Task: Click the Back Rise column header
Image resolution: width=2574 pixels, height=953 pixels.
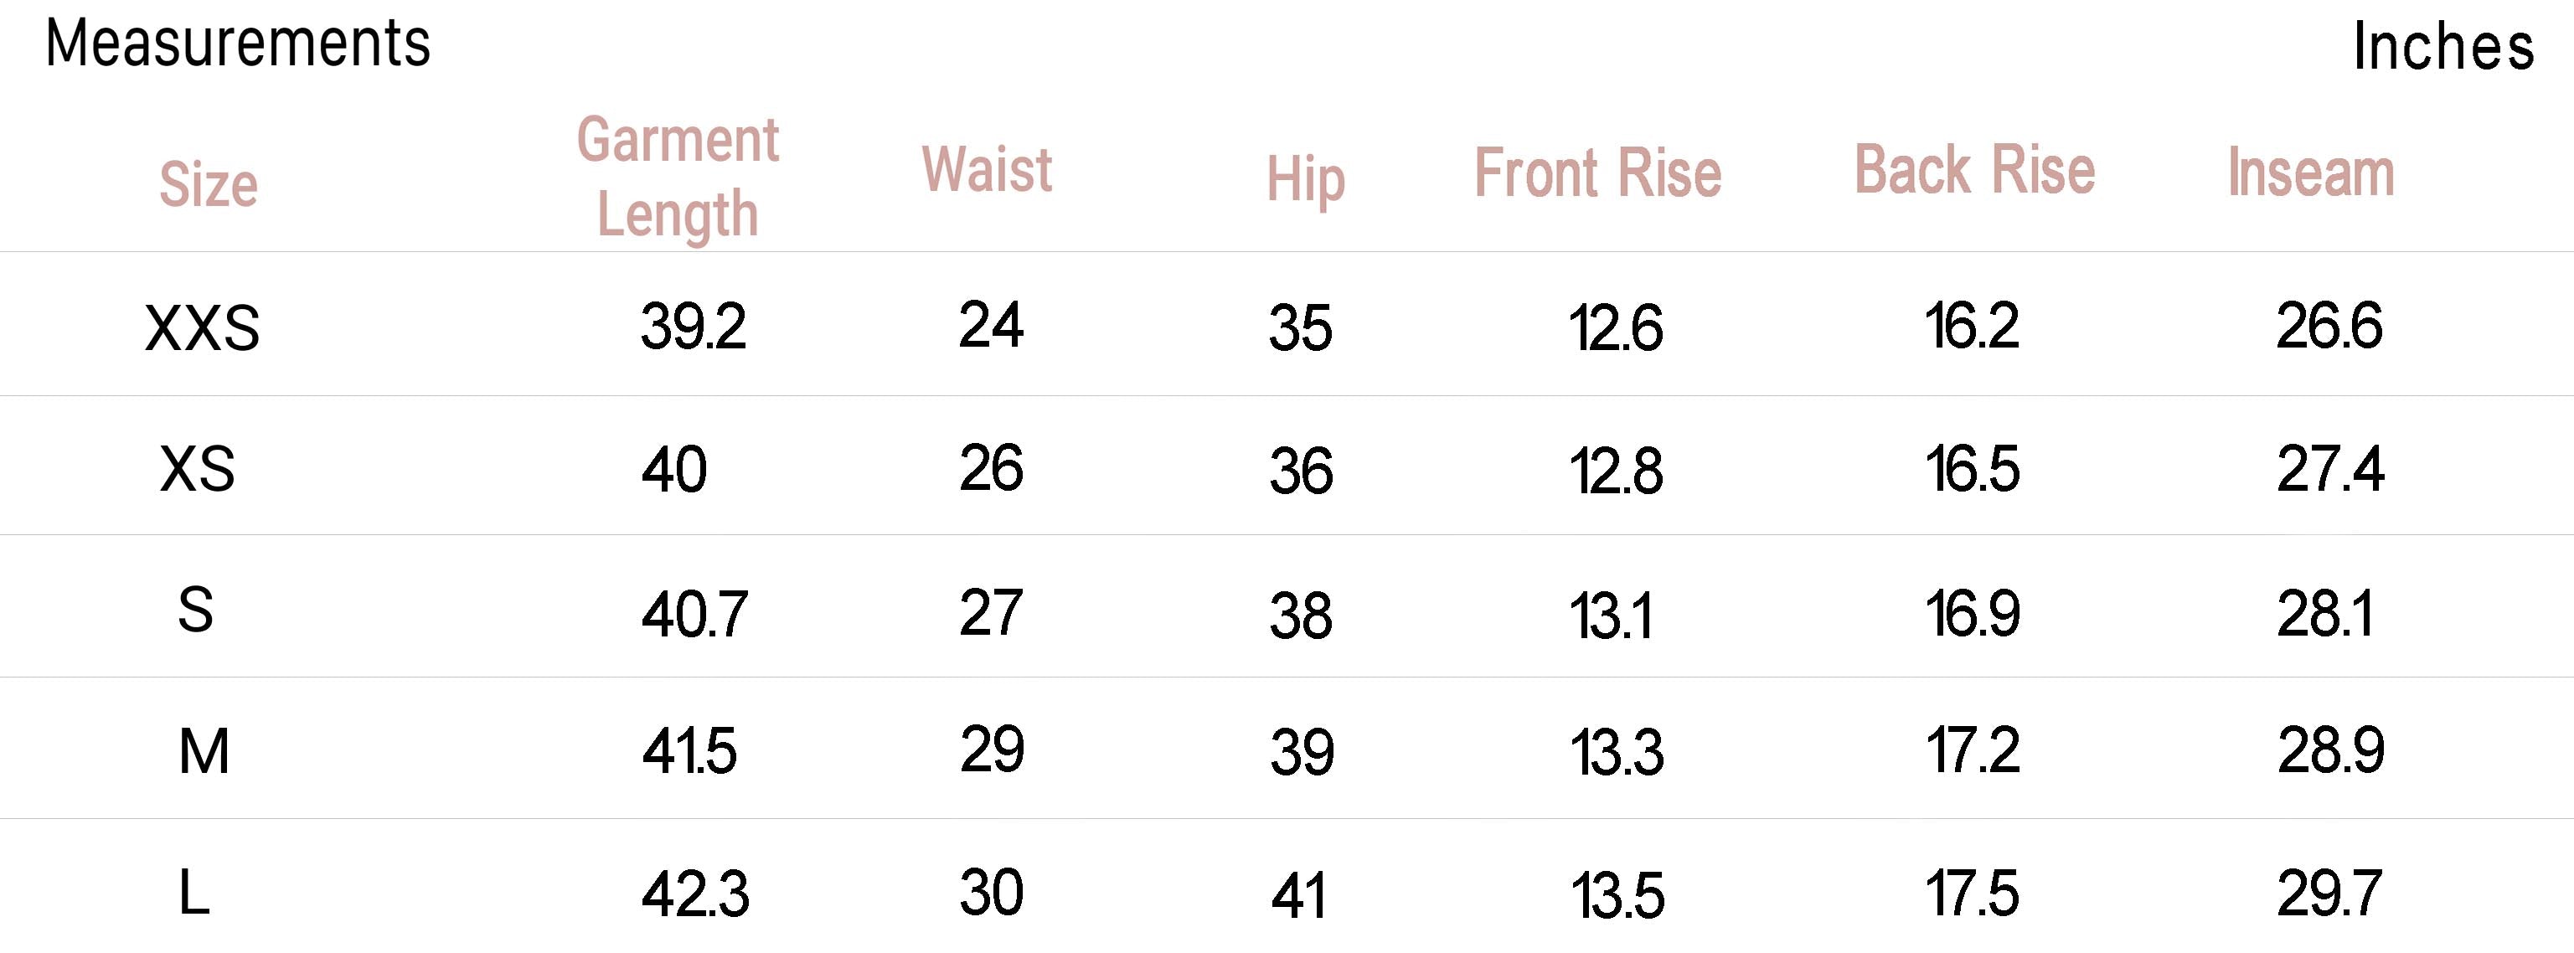Action: pos(1973,170)
